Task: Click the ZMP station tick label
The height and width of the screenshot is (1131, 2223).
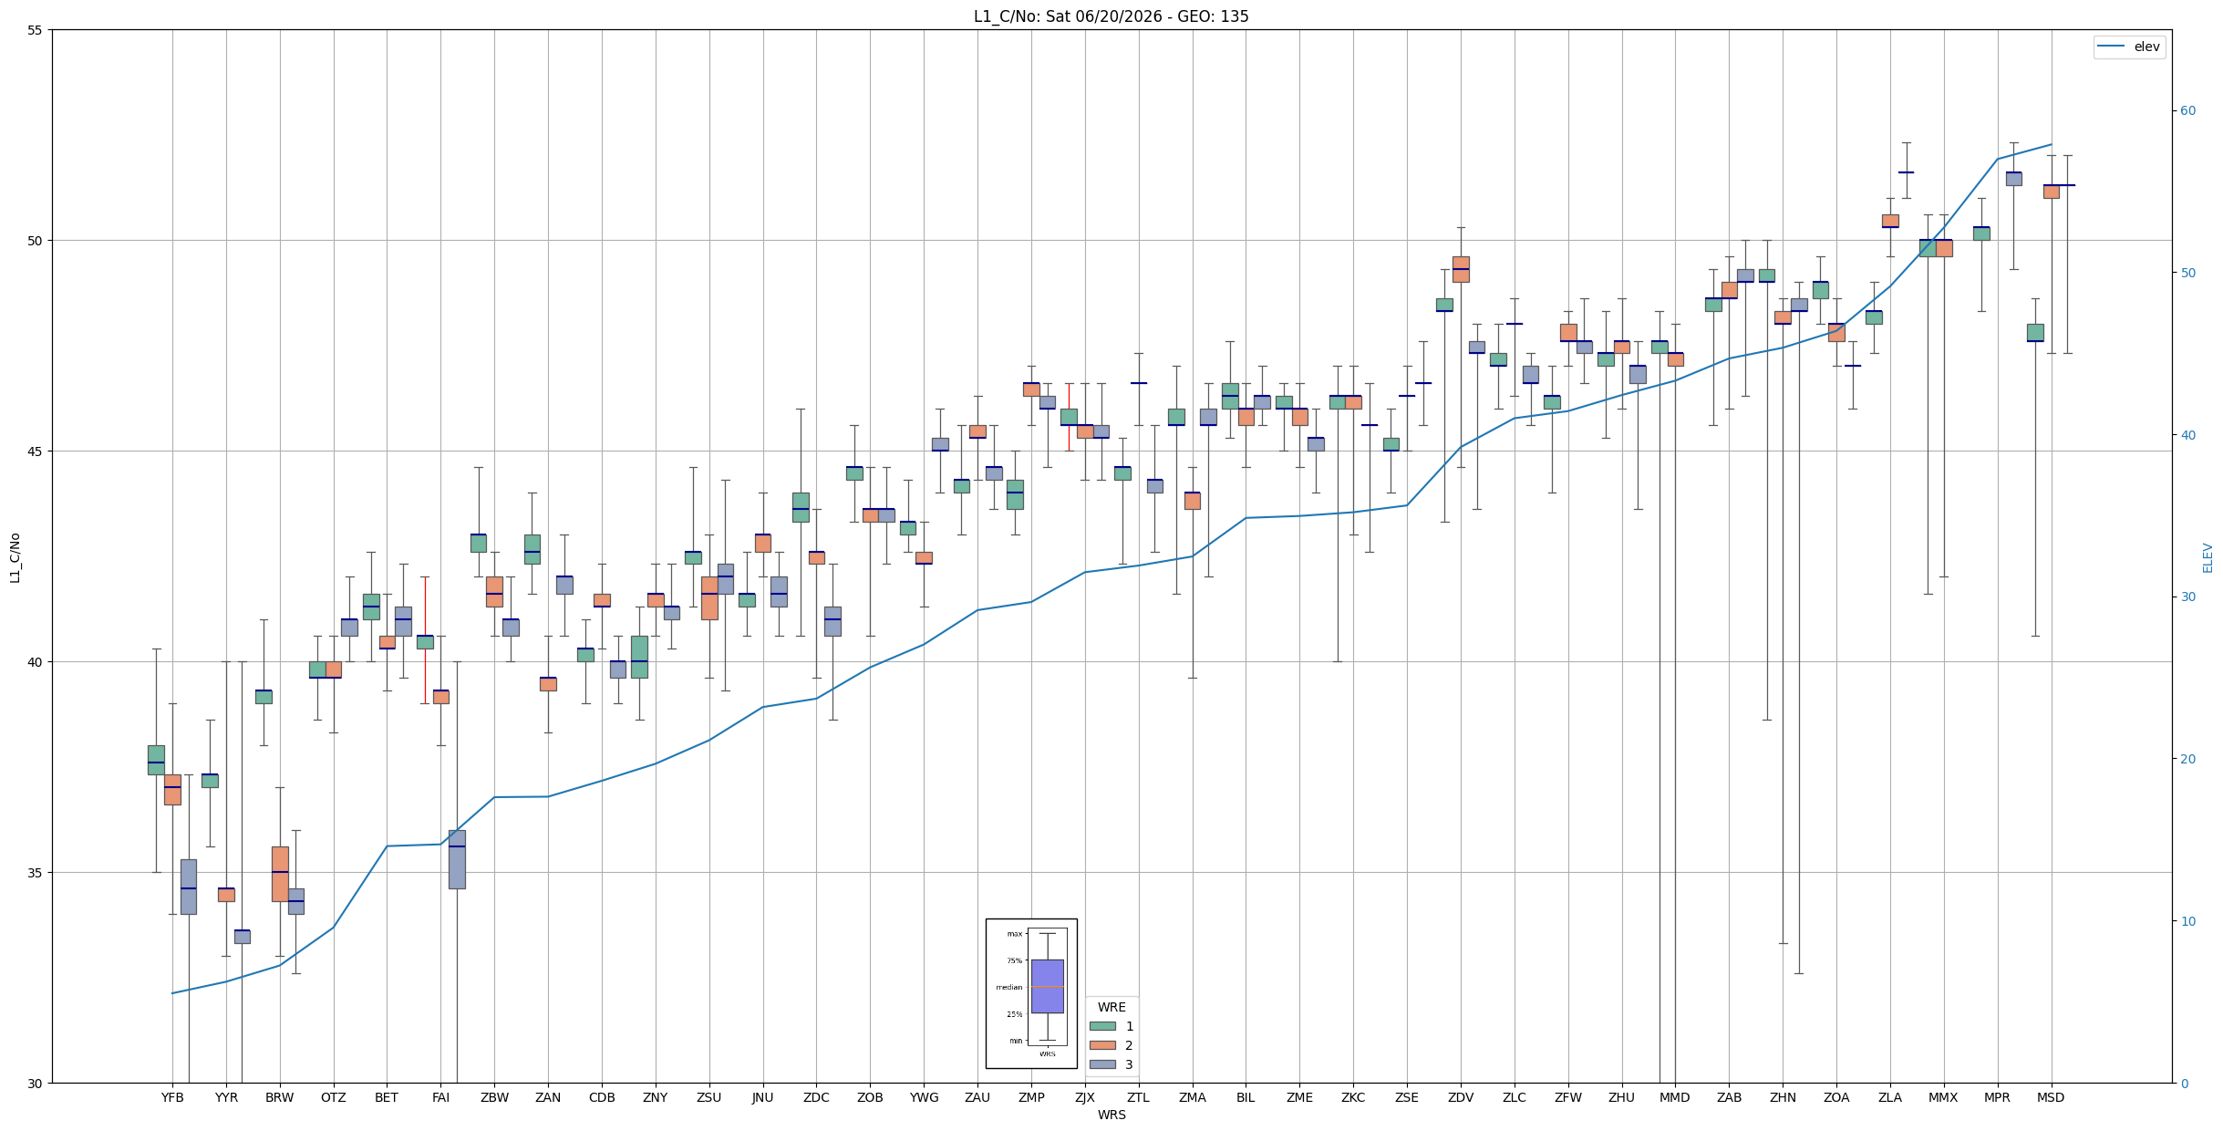Action: pos(1031,1097)
